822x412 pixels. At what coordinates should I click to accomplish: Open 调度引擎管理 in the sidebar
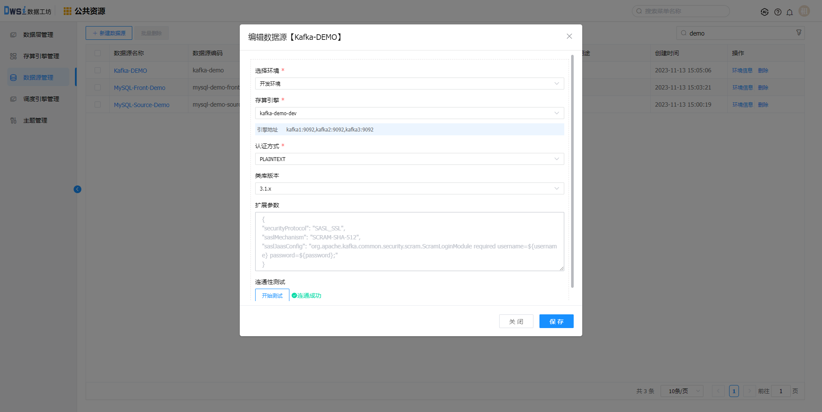point(39,99)
